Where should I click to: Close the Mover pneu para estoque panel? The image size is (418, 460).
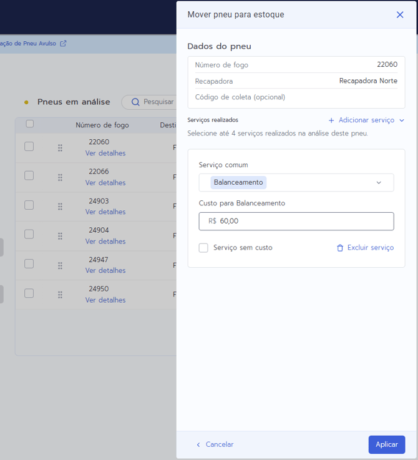pos(400,14)
